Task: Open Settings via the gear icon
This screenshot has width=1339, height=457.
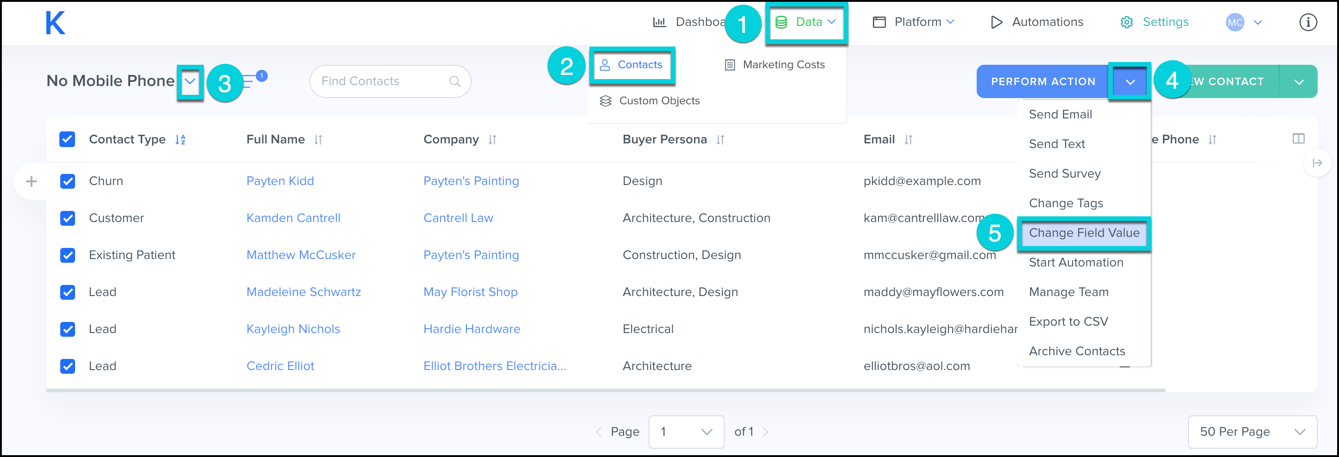Action: 1126,22
